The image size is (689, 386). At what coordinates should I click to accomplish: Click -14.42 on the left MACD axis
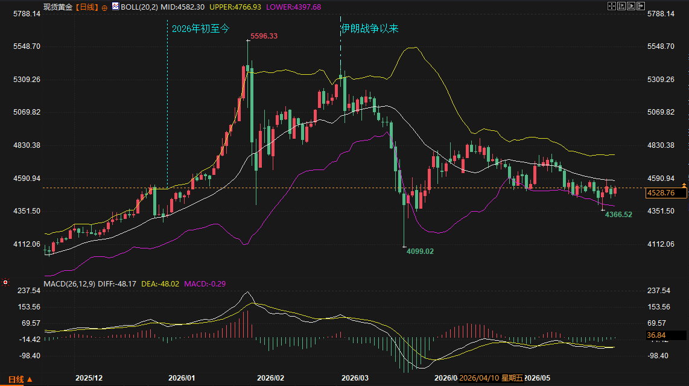(x=30, y=340)
